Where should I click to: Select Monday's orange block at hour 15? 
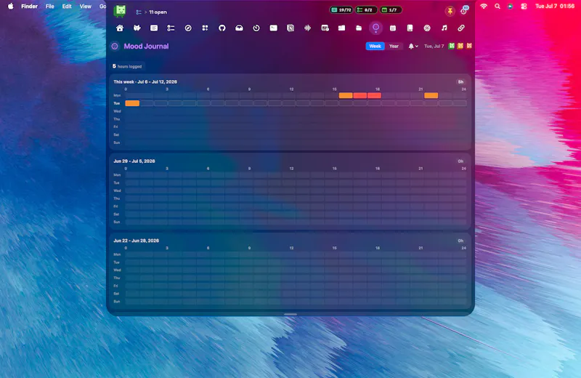tap(346, 95)
